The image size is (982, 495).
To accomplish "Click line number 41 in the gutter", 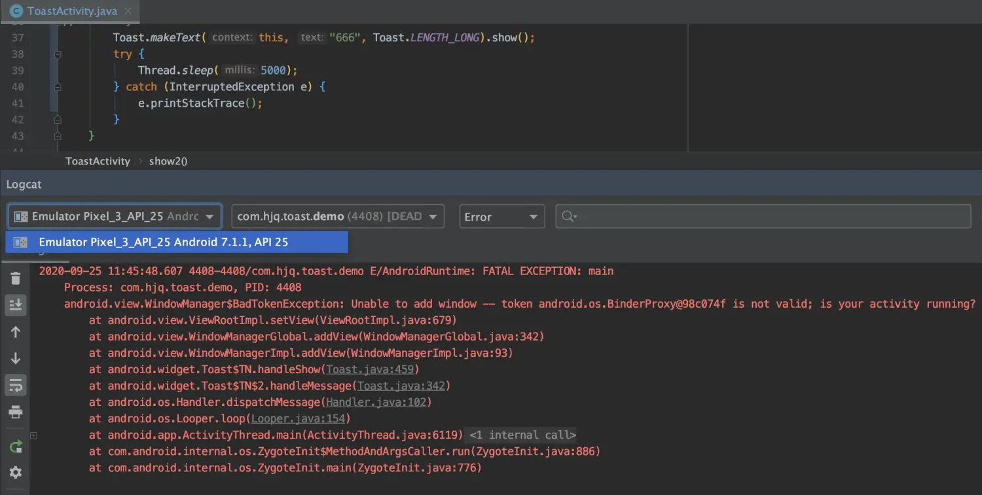I will pyautogui.click(x=18, y=103).
